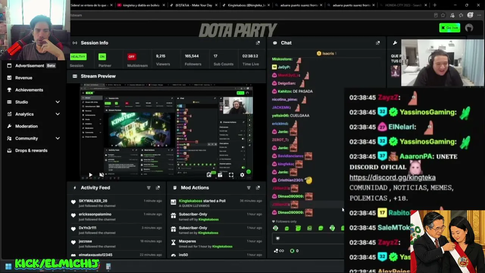Pop out the Activity Feed panel

(158, 188)
